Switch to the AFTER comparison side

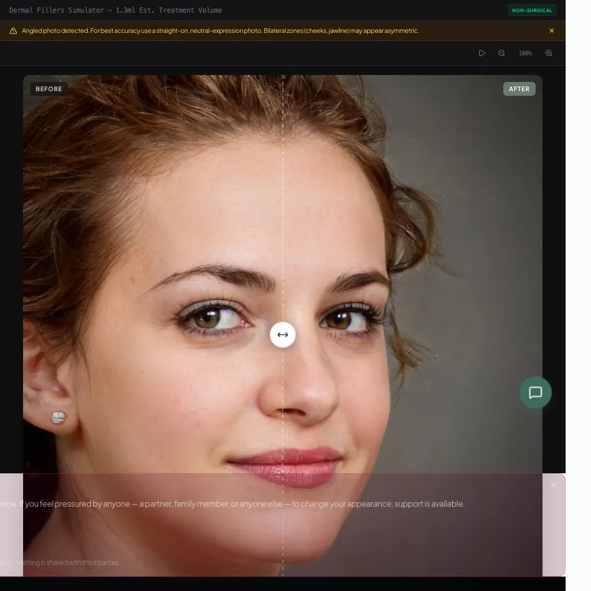(519, 88)
